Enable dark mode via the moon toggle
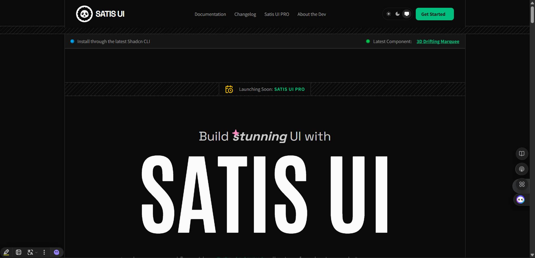This screenshot has width=535, height=258. [x=398, y=14]
